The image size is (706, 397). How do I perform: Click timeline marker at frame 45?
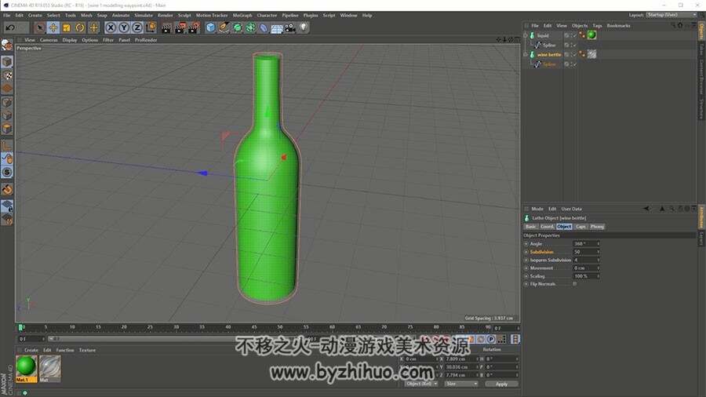coord(254,327)
